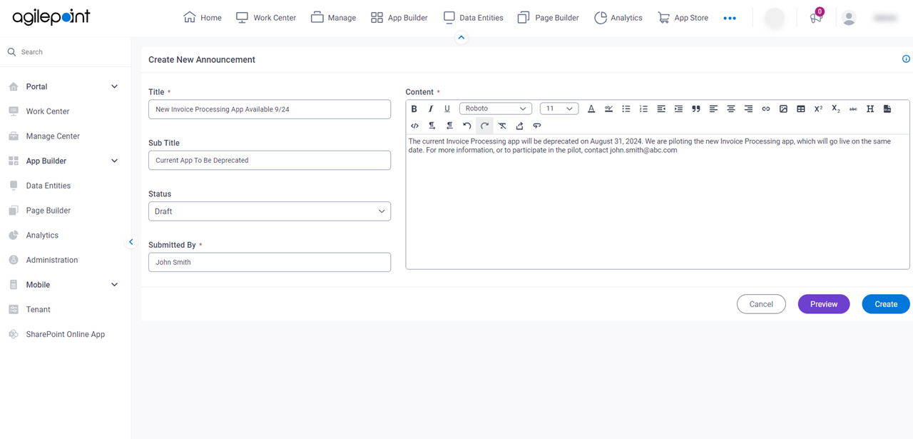Screen dimensions: 913x439
Task: Click the document template icon in toolbar
Action: [x=887, y=109]
